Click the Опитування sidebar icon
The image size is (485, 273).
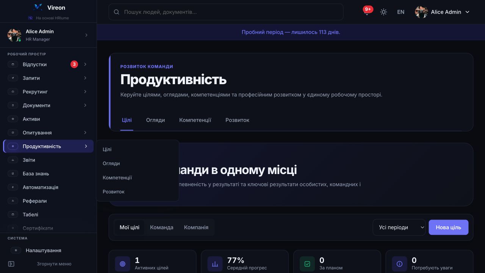pos(13,133)
